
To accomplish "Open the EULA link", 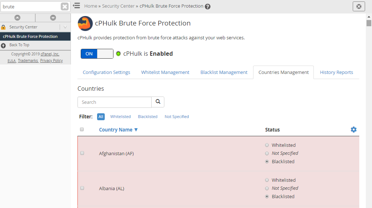I will [12, 60].
